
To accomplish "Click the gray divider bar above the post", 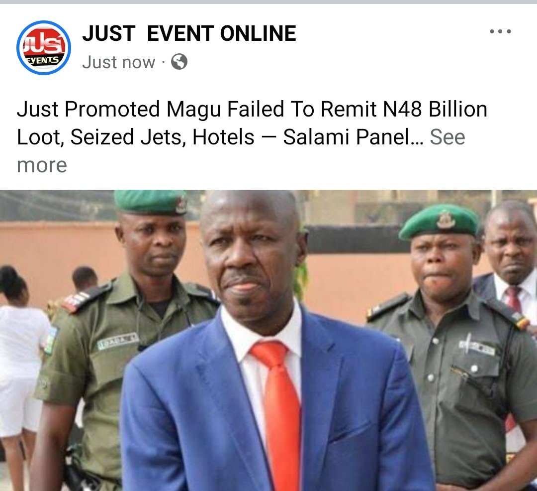I will coord(268,1).
